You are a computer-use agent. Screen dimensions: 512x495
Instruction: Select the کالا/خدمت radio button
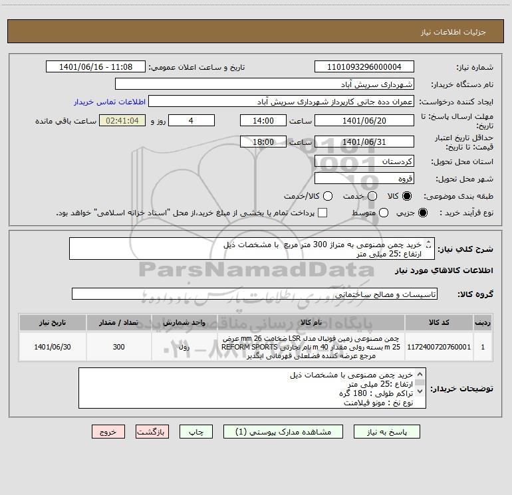point(328,196)
